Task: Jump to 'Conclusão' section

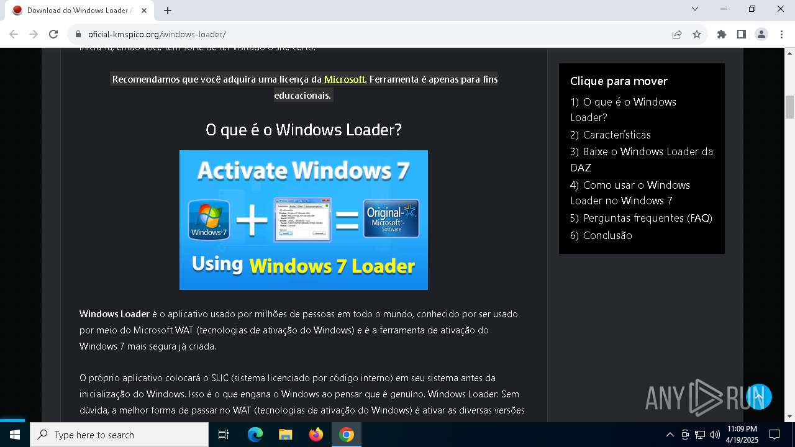Action: [601, 235]
